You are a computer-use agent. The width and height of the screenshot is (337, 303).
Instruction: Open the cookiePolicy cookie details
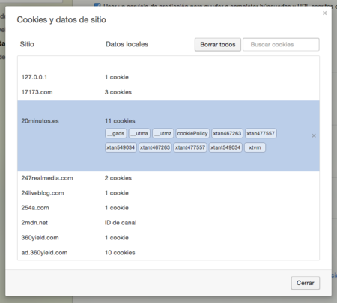192,133
